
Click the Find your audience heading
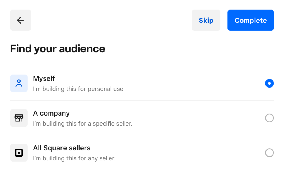coord(58,49)
